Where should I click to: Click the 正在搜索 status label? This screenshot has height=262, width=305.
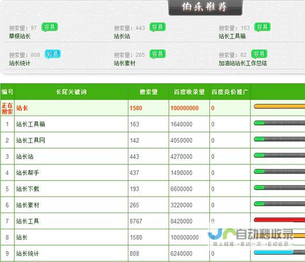tap(7, 109)
